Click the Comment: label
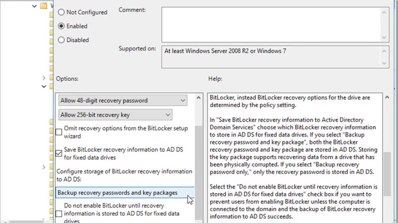This screenshot has width=398, height=223. pos(132,10)
